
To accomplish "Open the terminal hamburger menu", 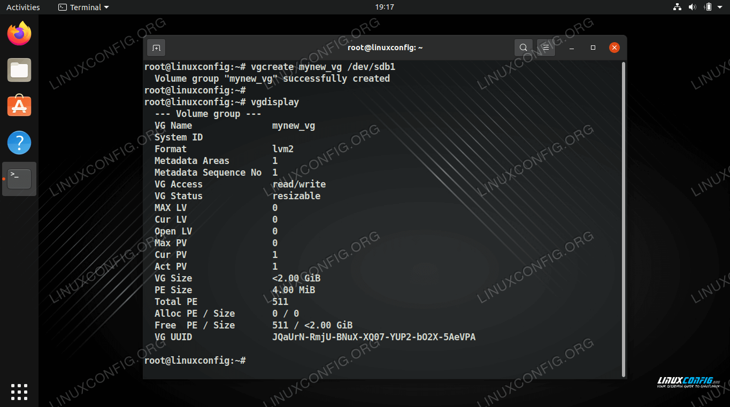I will tap(545, 48).
